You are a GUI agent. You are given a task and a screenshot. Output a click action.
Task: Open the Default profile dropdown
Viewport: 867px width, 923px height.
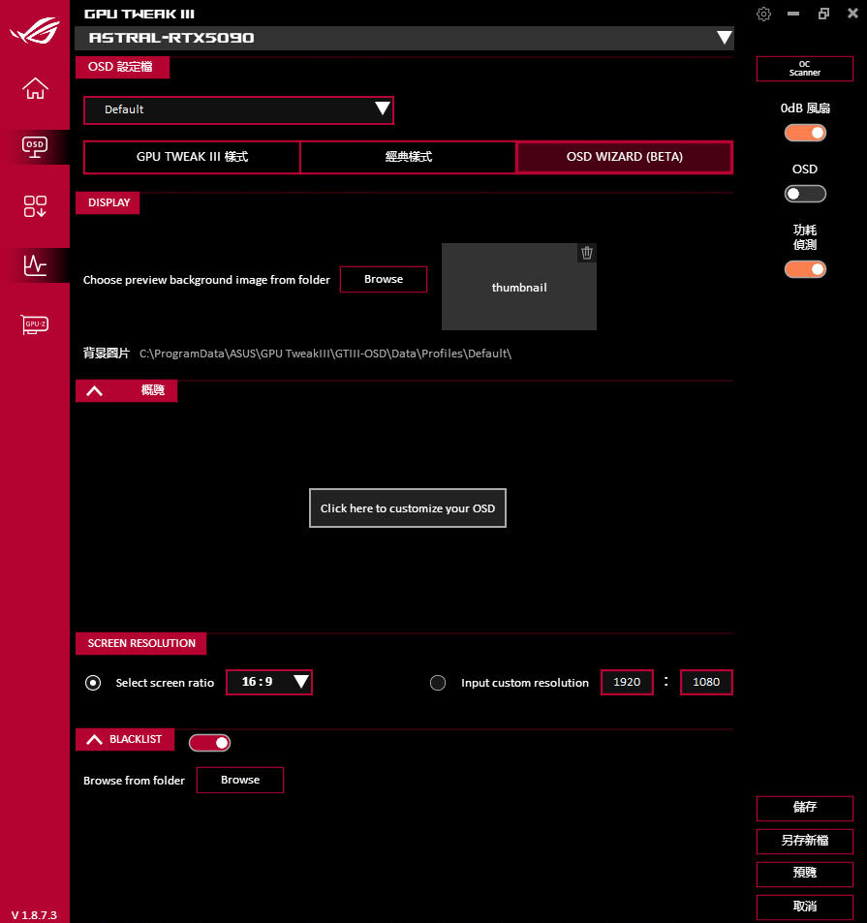tap(238, 110)
